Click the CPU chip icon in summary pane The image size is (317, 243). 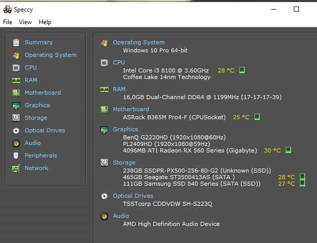coord(104,63)
